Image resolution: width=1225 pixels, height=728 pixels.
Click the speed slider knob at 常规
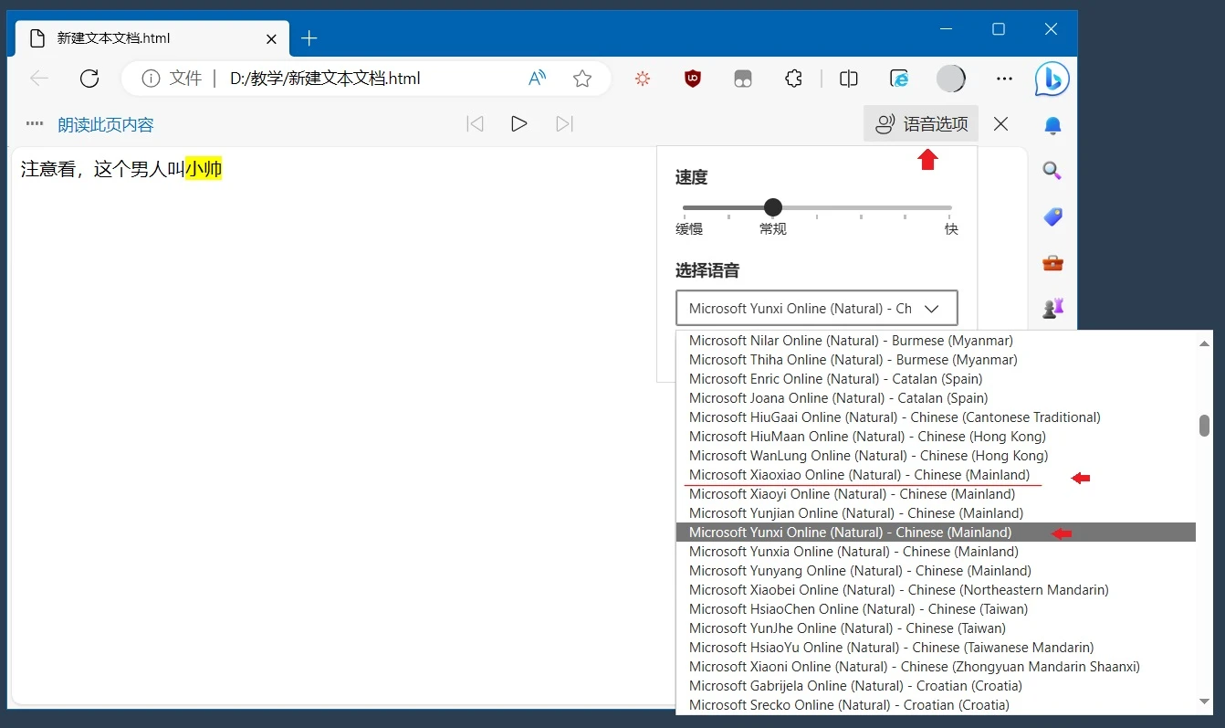pos(772,207)
